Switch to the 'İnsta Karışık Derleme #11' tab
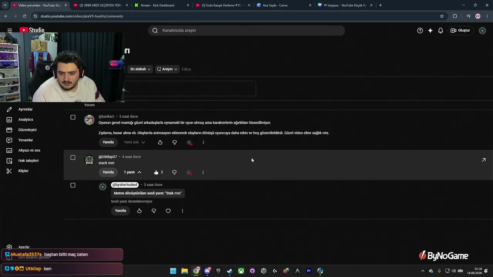Screen dimensions: 493x277 pyautogui.click(x=223, y=5)
